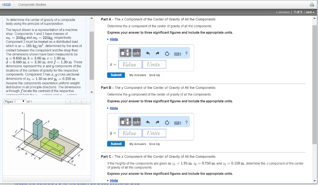Go to HW26 breadcrumb link
The height and width of the screenshot is (185, 318).
tap(6, 4)
